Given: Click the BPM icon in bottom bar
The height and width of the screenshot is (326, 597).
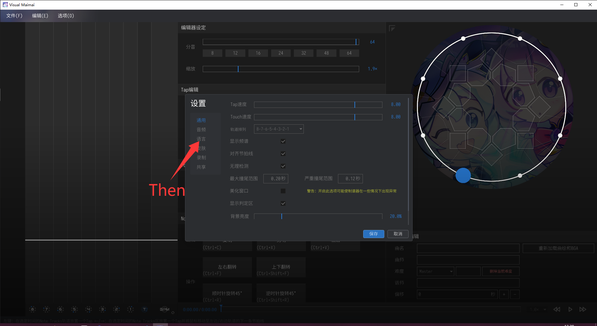Looking at the screenshot, I should [x=164, y=309].
